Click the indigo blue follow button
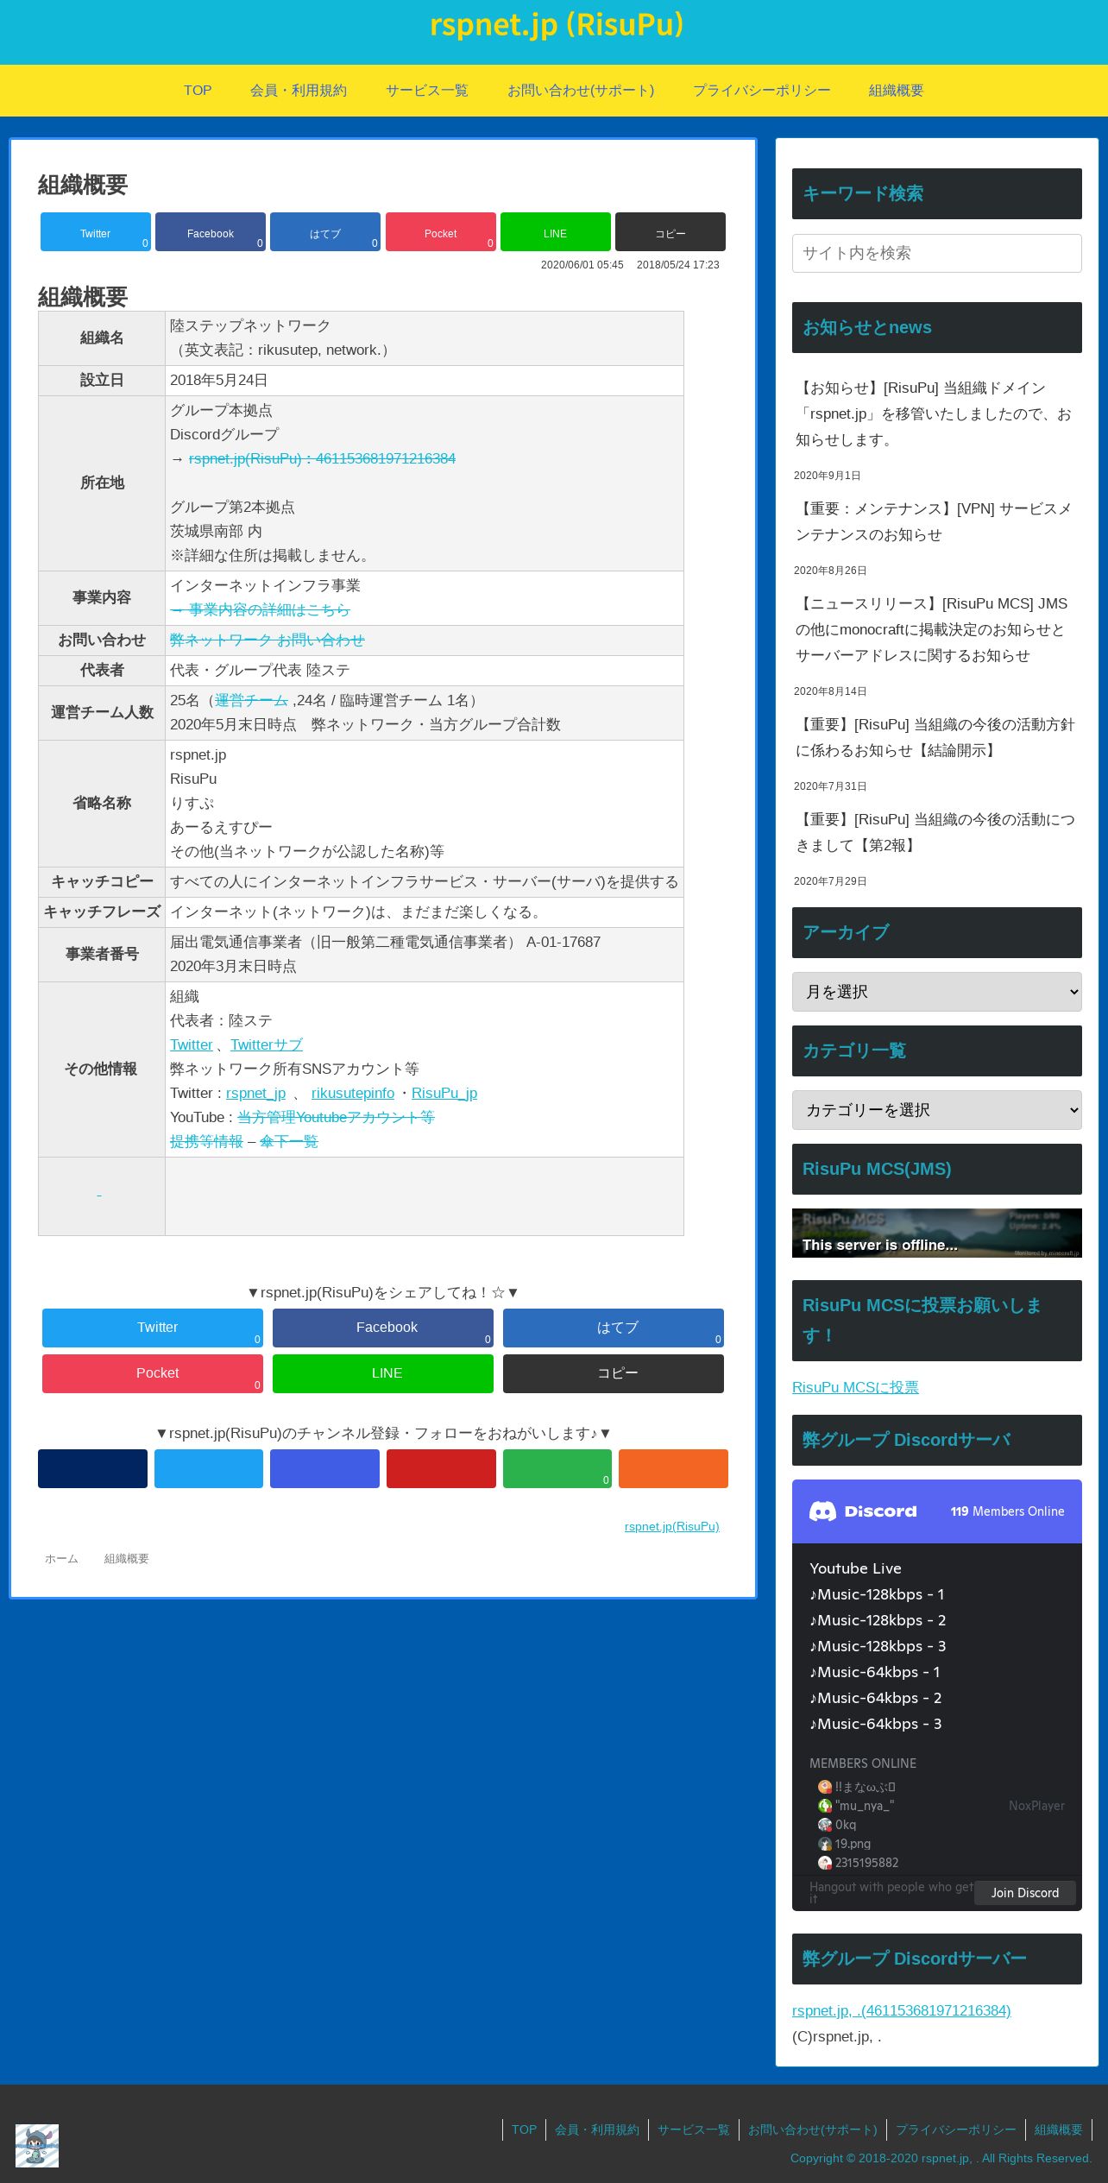Screen dimensions: 1108x2183 coord(324,1468)
